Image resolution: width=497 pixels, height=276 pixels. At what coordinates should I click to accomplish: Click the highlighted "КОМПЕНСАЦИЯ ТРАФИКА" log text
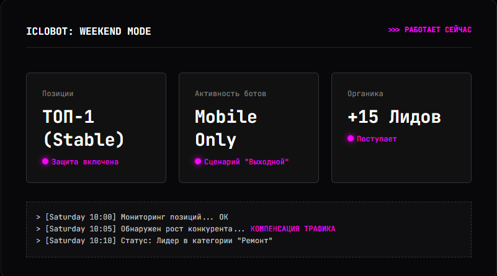click(293, 229)
